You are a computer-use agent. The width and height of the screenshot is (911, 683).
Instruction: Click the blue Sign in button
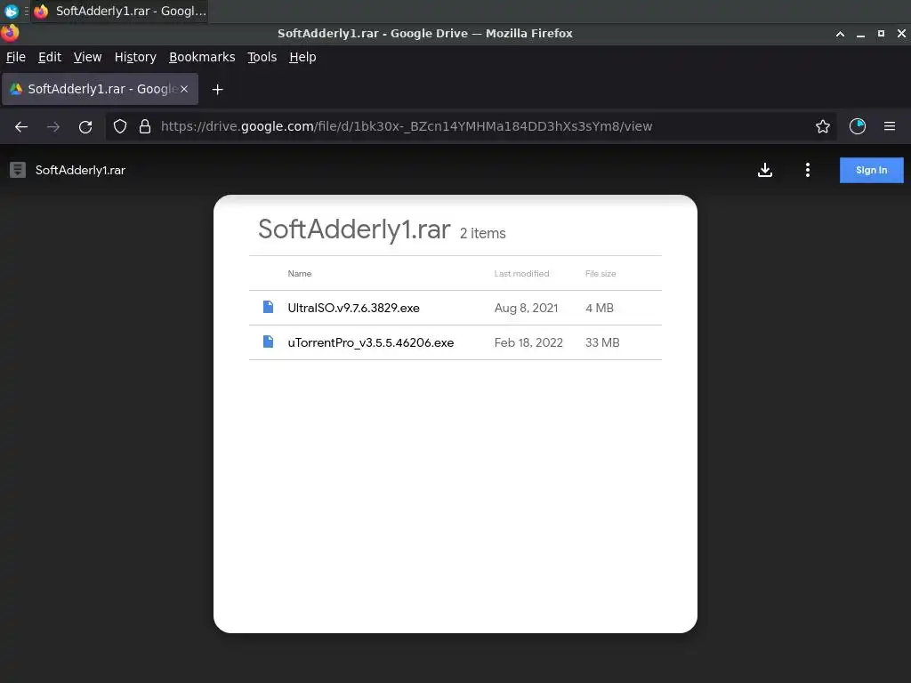pos(872,170)
